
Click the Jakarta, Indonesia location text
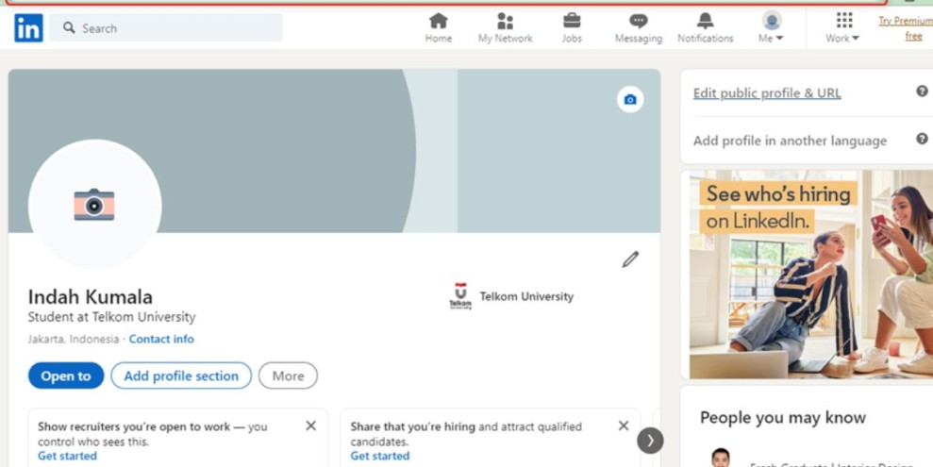74,339
